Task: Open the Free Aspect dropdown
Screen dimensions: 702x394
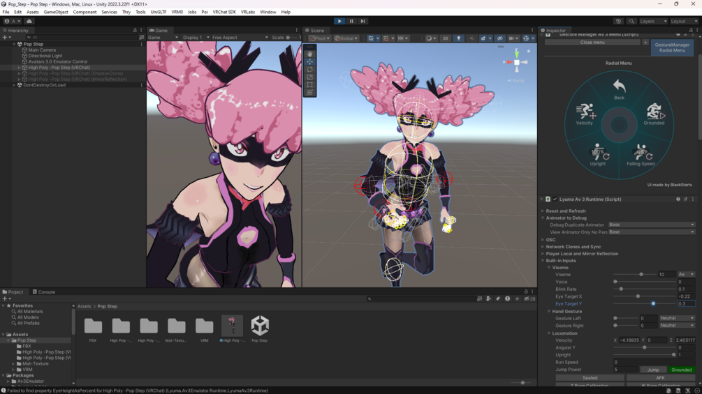Action: click(x=240, y=38)
